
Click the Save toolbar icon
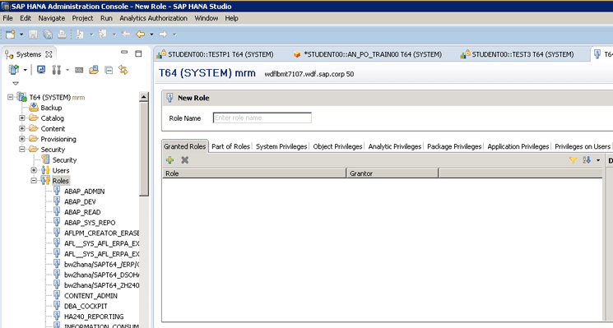click(33, 35)
